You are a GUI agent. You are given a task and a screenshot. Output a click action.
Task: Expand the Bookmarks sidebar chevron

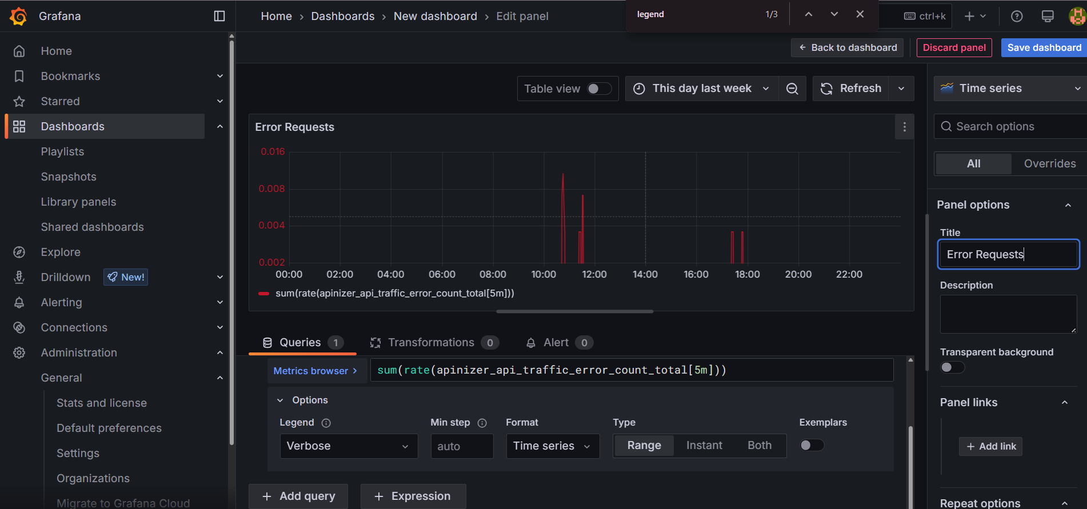tap(220, 76)
